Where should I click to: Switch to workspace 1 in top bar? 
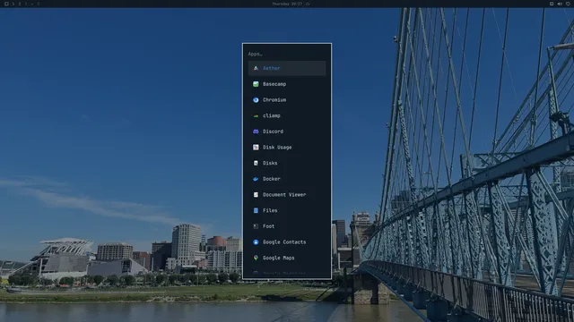tap(13, 4)
